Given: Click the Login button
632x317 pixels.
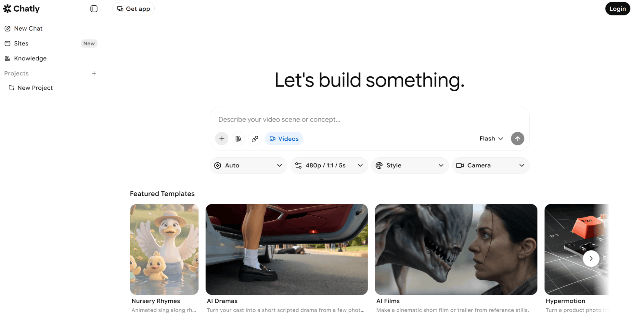Looking at the screenshot, I should coord(617,9).
